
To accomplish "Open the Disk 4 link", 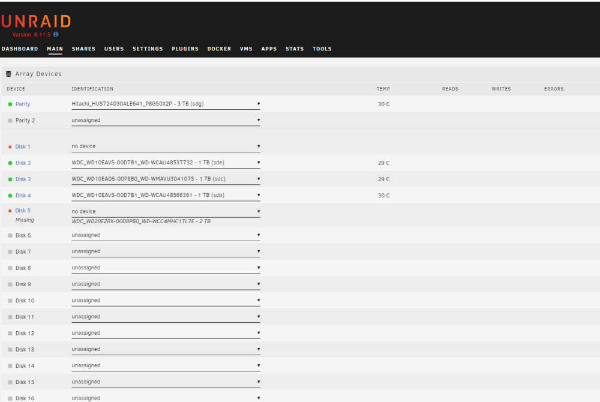I will pyautogui.click(x=23, y=196).
